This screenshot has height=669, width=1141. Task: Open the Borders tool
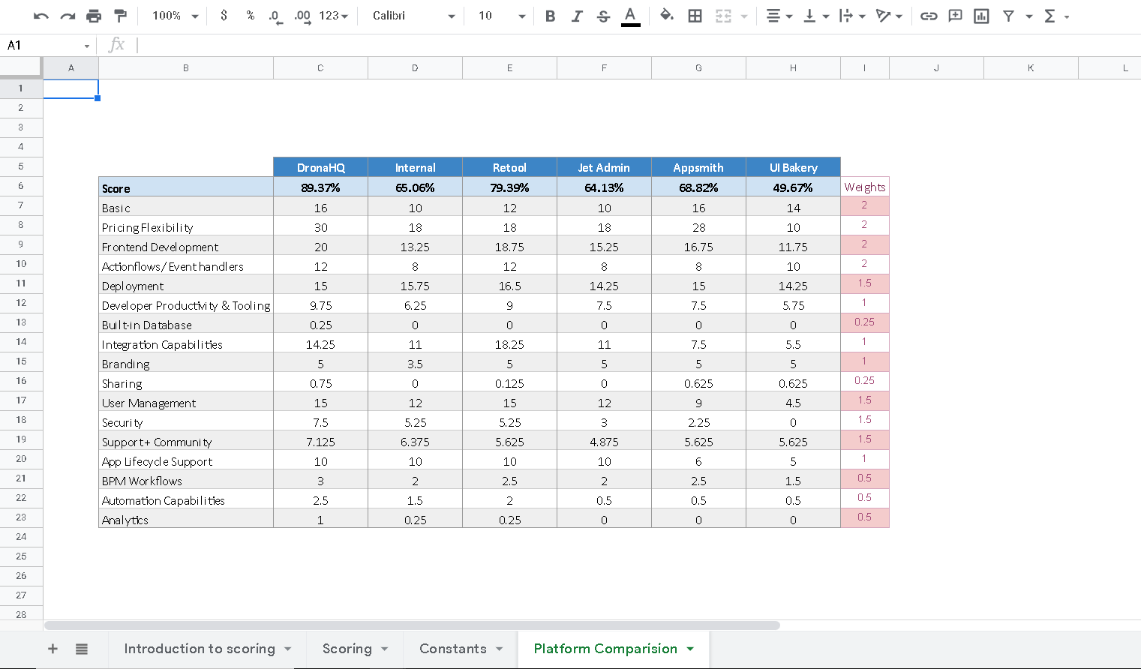point(695,16)
